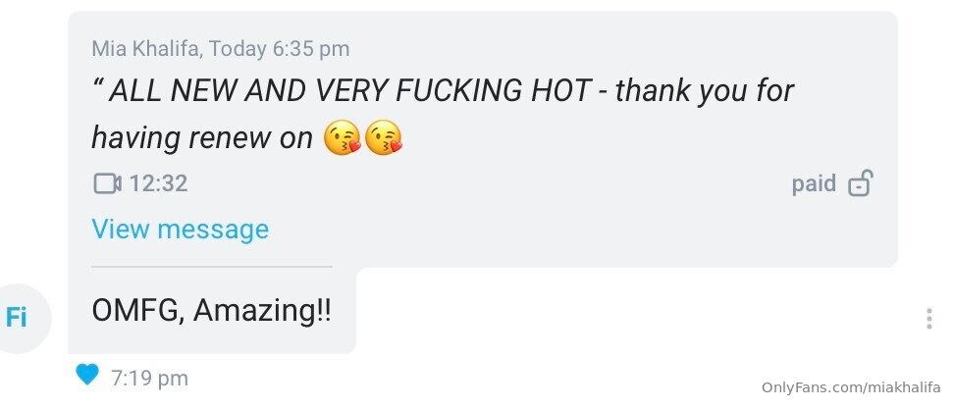This screenshot has width=954, height=409.
Task: Open the three-dot message options menu
Action: (928, 319)
